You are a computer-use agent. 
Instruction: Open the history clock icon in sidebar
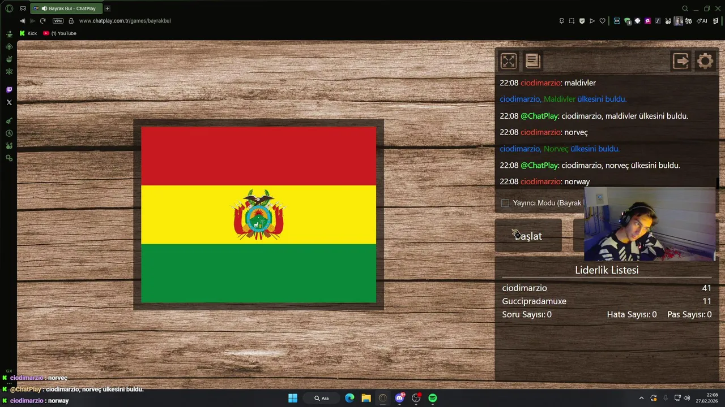[9, 133]
